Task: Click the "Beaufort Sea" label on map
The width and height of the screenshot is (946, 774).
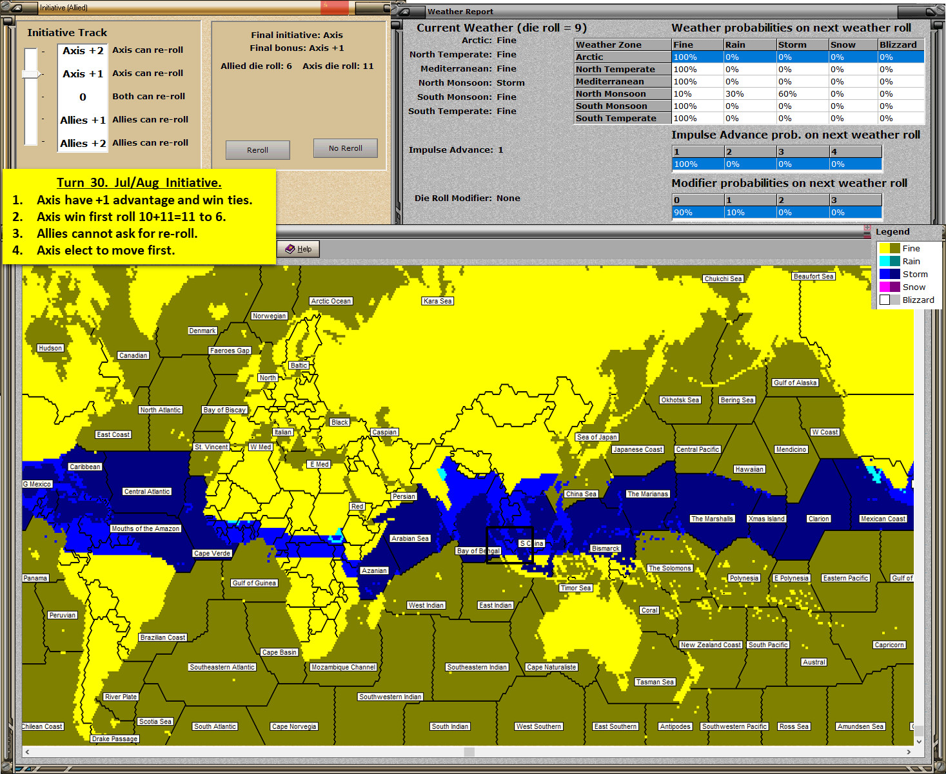Action: coord(814,276)
